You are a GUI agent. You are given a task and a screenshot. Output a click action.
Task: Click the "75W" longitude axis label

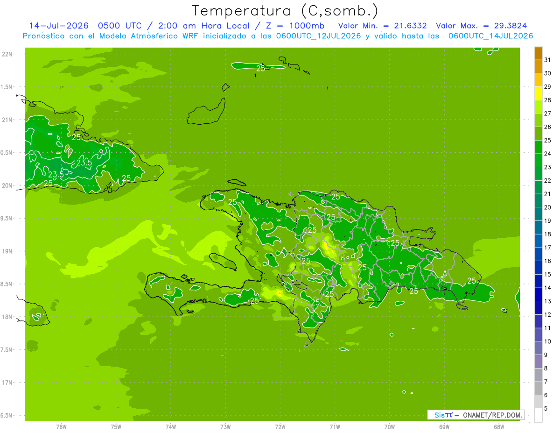(x=116, y=427)
